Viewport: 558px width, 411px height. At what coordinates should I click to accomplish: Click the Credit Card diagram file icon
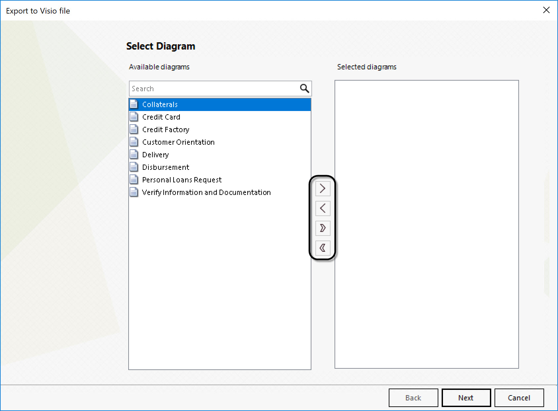point(134,117)
